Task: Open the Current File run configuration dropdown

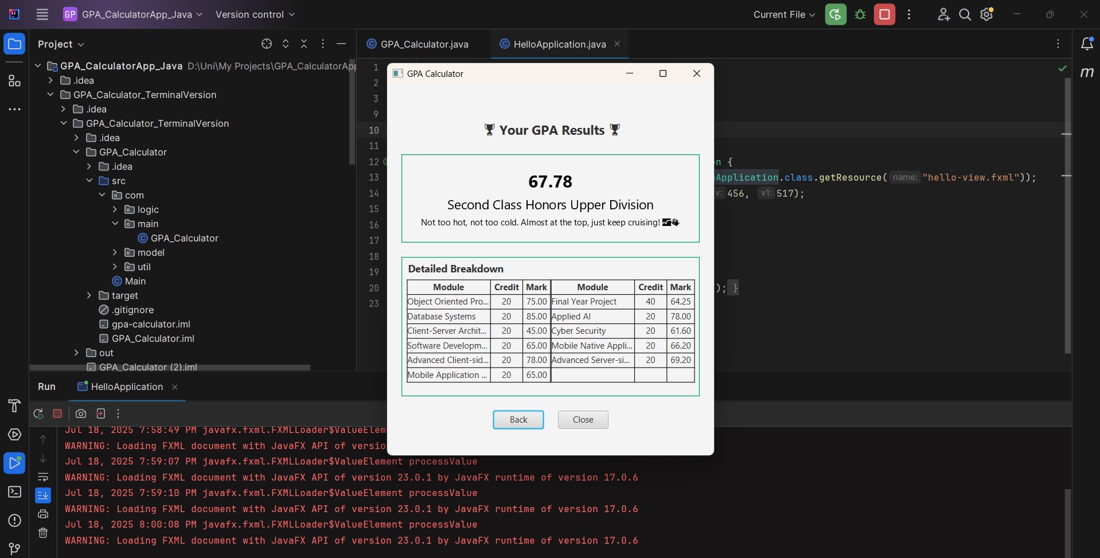Action: 783,14
